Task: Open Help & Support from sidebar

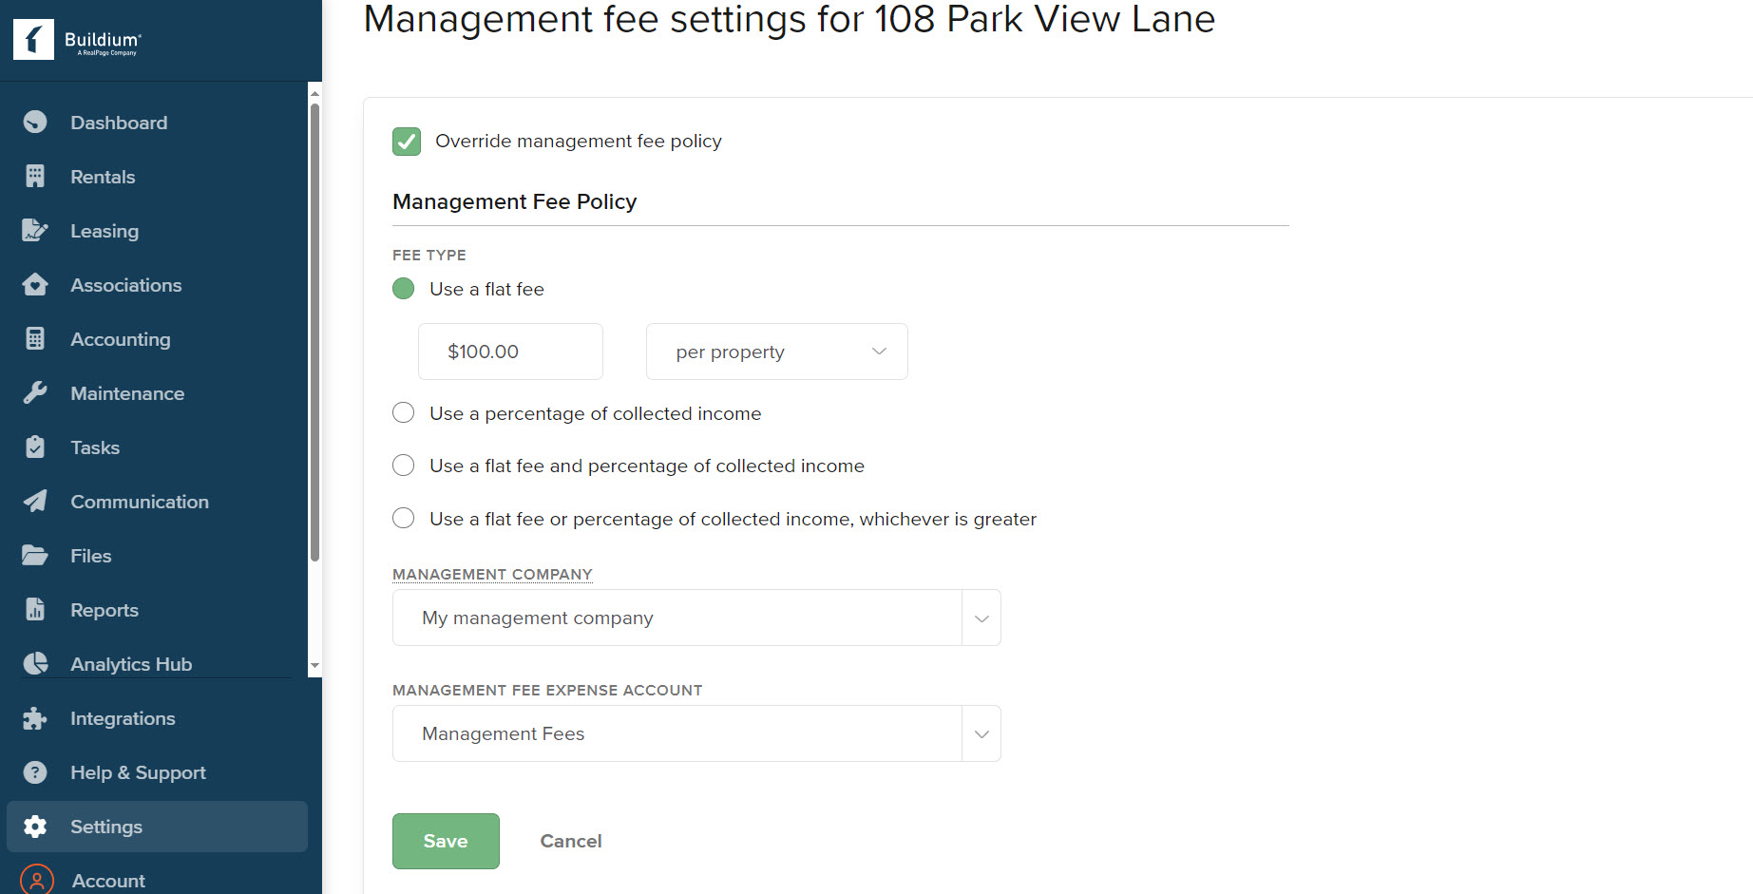Action: [137, 772]
